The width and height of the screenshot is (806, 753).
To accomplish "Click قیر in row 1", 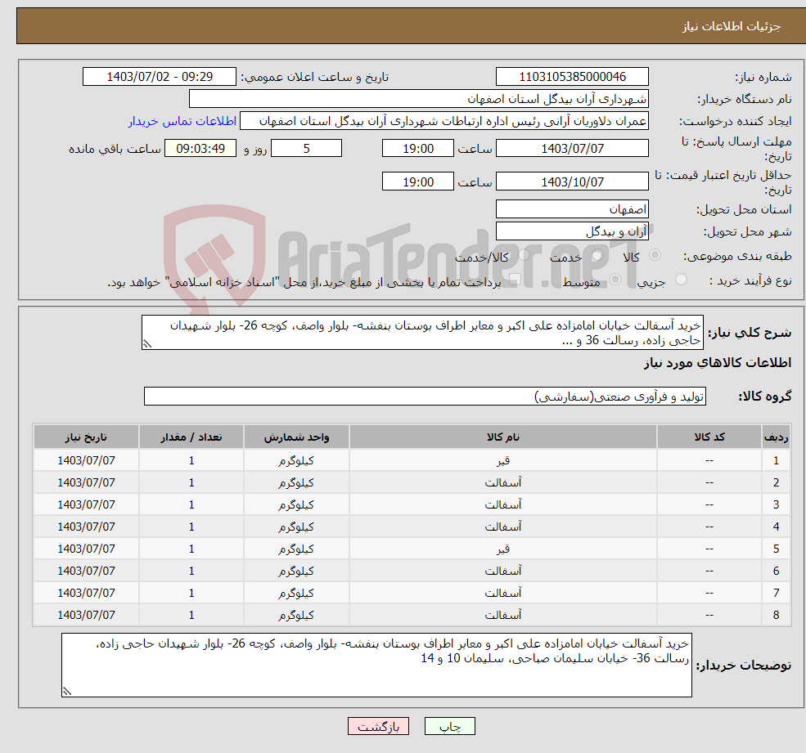I will [503, 460].
